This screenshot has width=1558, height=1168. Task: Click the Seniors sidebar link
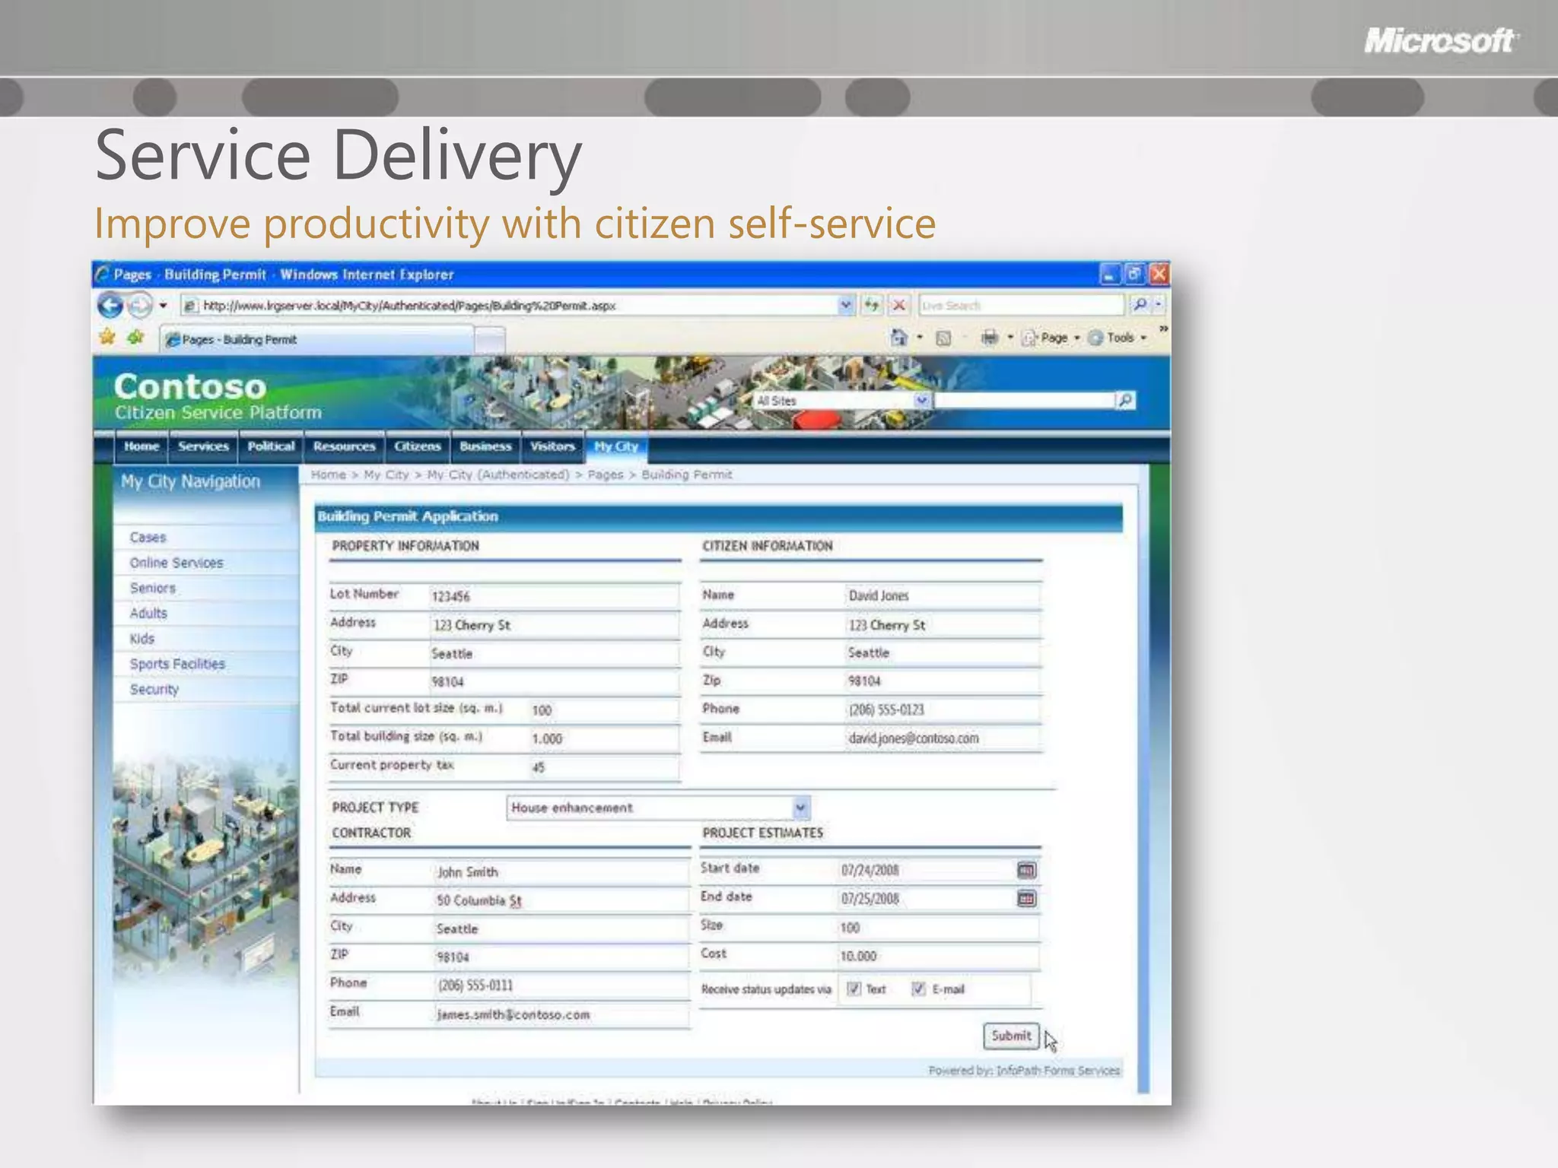(153, 588)
